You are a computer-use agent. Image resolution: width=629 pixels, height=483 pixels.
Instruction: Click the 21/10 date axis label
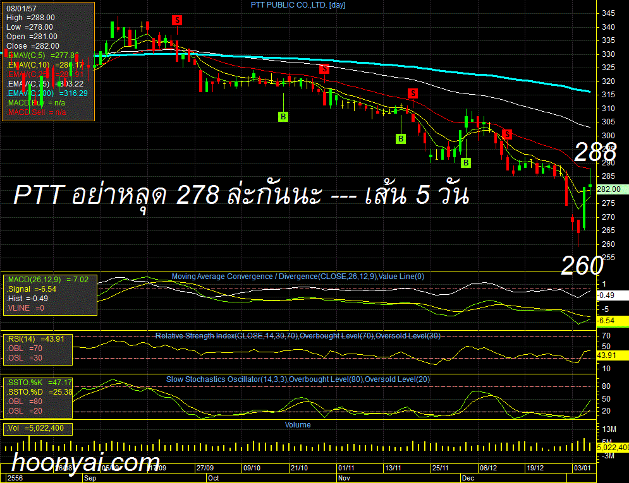pyautogui.click(x=299, y=468)
